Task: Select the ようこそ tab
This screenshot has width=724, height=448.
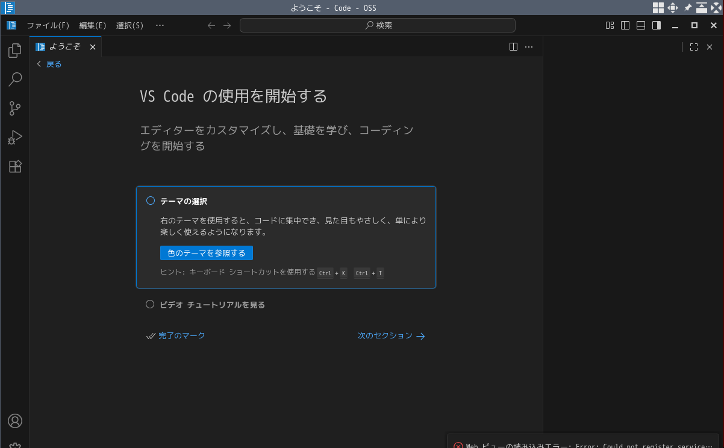Action: pyautogui.click(x=66, y=47)
